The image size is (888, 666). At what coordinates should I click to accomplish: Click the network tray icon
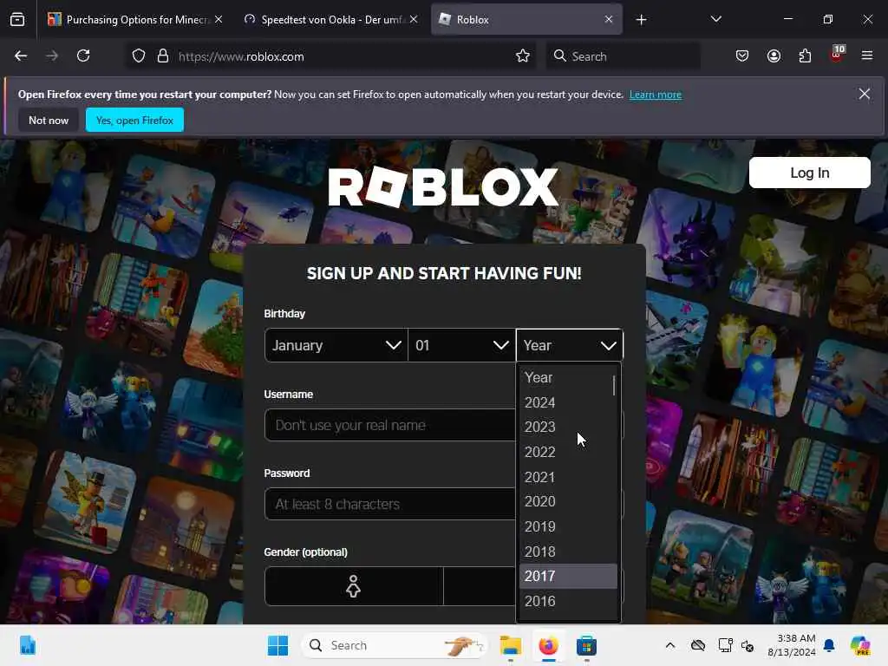pyautogui.click(x=725, y=645)
